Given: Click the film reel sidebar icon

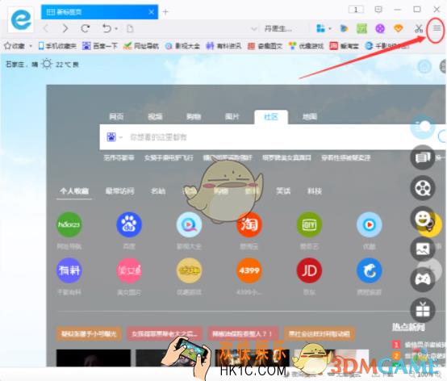Looking at the screenshot, I should (423, 187).
